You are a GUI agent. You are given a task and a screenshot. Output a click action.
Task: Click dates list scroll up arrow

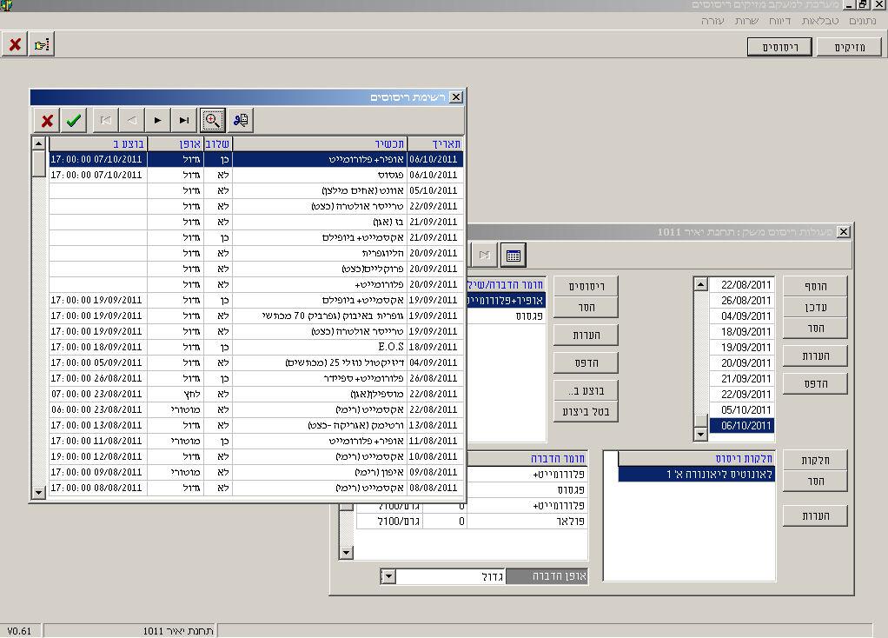coord(700,284)
